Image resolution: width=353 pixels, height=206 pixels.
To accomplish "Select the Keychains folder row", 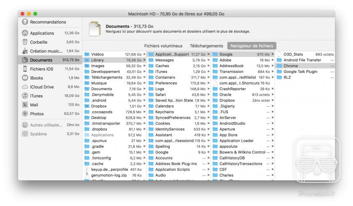I will [x=179, y=112].
